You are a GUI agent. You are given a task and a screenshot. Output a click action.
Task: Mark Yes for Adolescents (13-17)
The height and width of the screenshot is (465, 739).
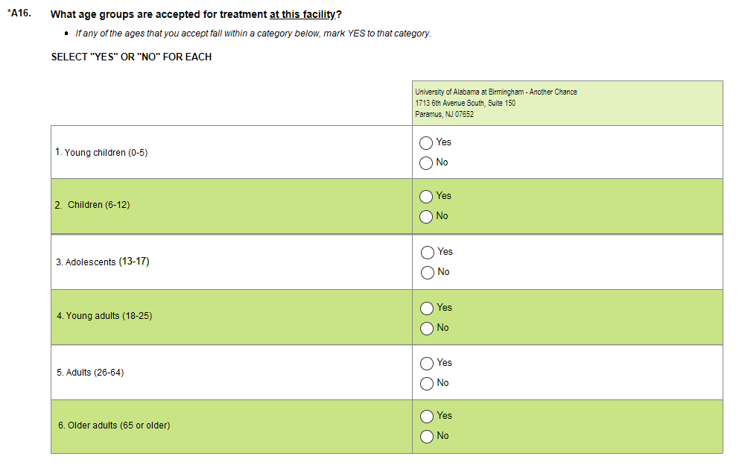point(428,252)
